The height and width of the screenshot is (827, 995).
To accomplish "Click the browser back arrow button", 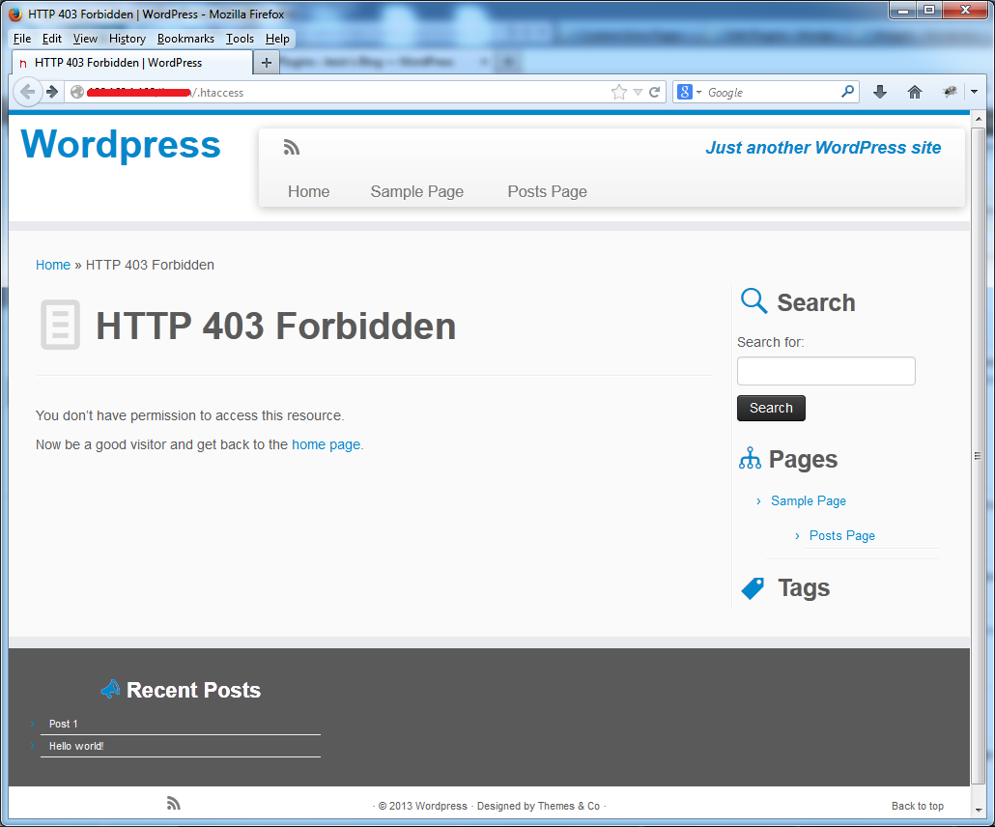I will [x=27, y=92].
